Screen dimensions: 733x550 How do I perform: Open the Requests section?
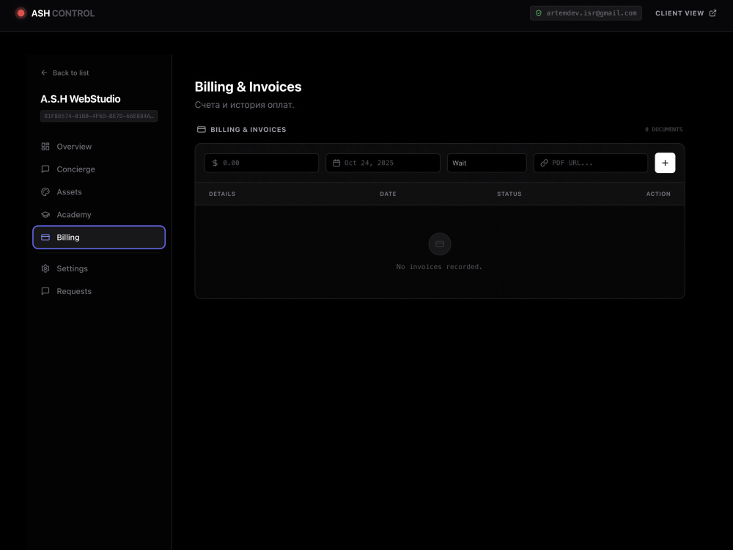tap(99, 291)
